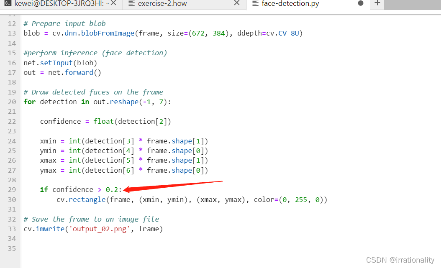This screenshot has height=268, width=441.
Task: Click 'ymin' variable on line 25
Action: pos(48,151)
